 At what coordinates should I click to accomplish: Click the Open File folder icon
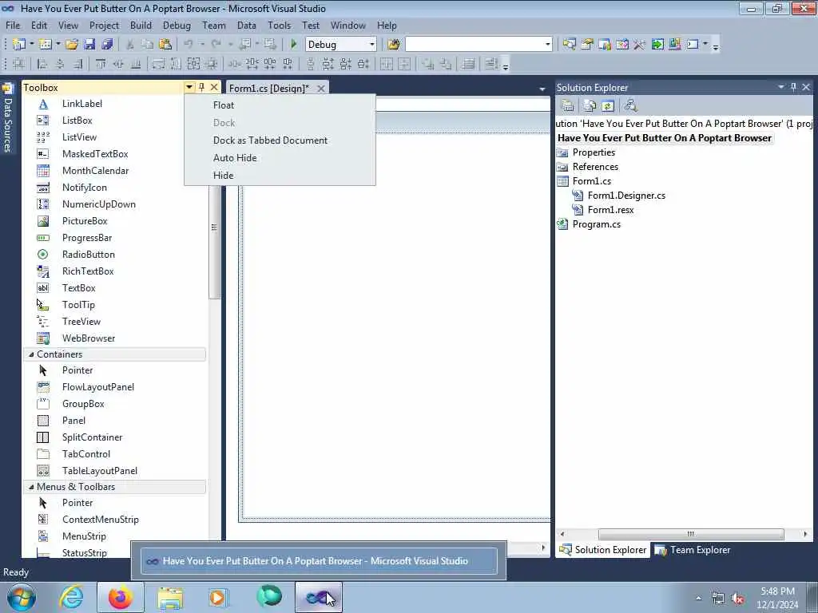click(x=72, y=45)
